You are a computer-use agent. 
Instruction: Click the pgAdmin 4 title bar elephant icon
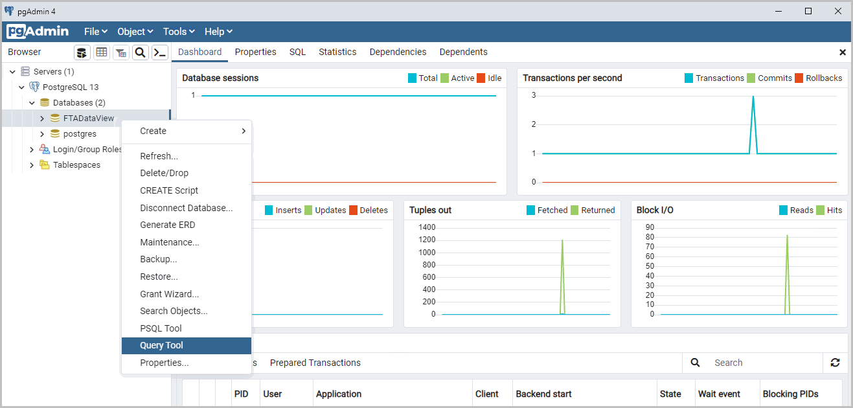coord(9,11)
